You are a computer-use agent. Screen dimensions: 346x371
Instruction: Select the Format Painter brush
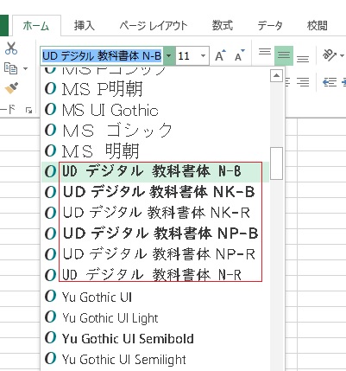(x=11, y=88)
